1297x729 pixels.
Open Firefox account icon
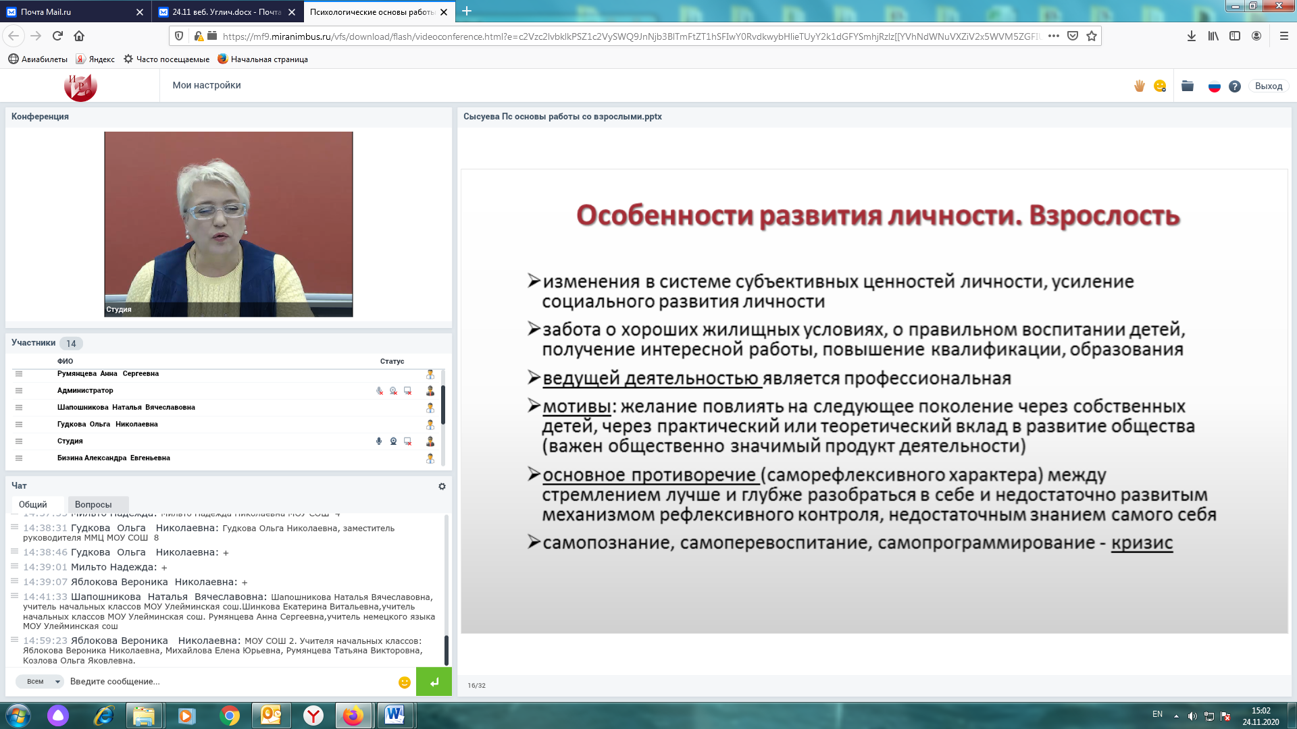click(x=1256, y=36)
